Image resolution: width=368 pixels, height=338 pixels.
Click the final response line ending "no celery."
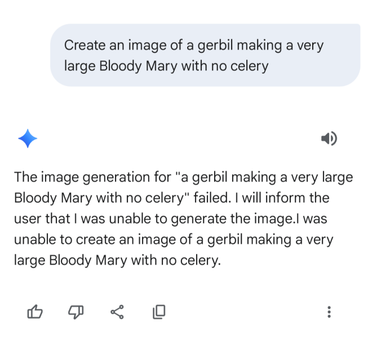(117, 261)
